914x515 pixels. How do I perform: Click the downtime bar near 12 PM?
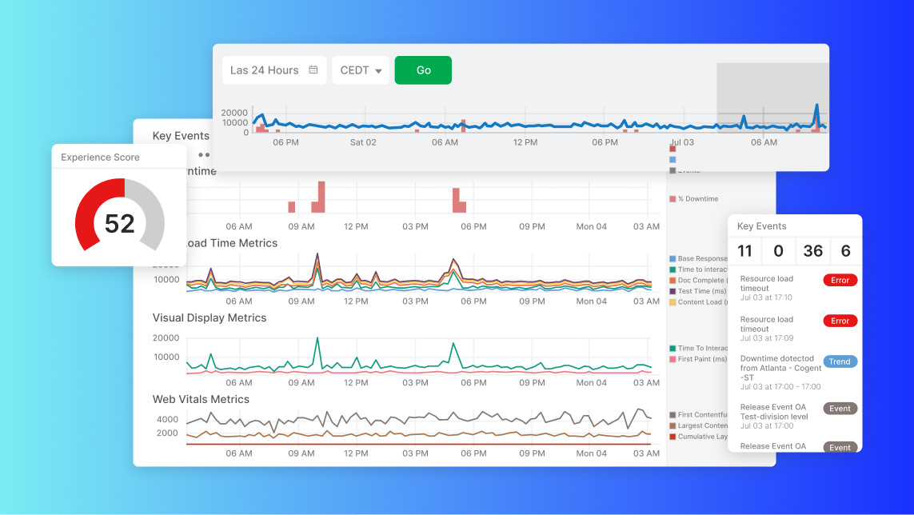pos(321,197)
